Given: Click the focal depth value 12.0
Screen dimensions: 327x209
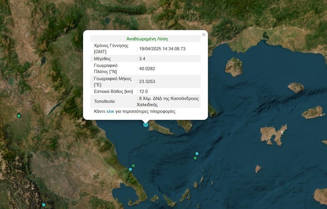Looking at the screenshot, I should pyautogui.click(x=143, y=91).
